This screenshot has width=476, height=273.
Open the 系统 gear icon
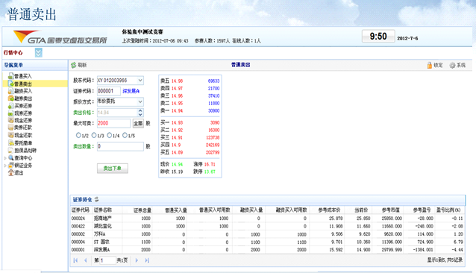coord(452,65)
